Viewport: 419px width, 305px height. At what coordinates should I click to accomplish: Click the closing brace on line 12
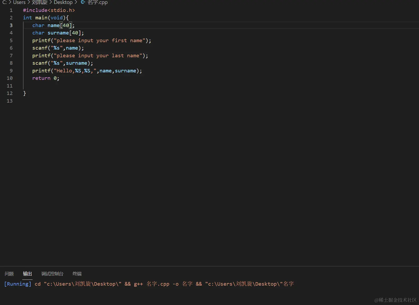click(25, 93)
